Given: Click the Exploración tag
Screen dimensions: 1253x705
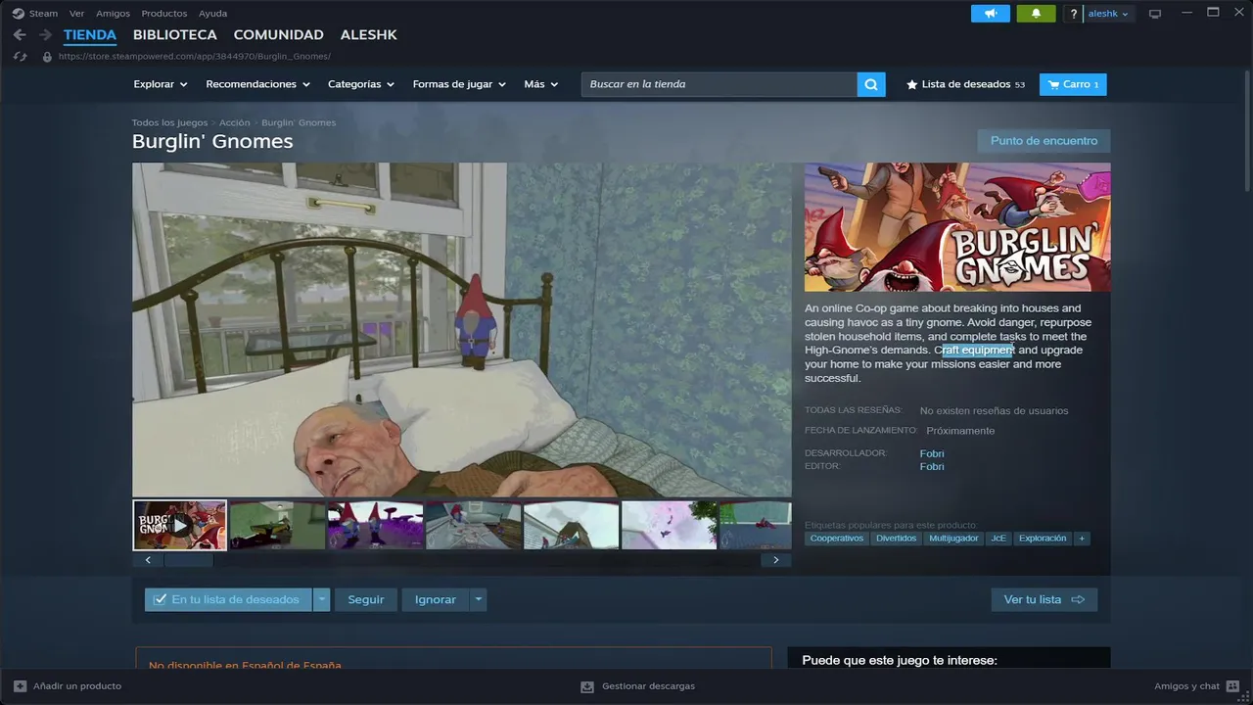Looking at the screenshot, I should [1043, 539].
